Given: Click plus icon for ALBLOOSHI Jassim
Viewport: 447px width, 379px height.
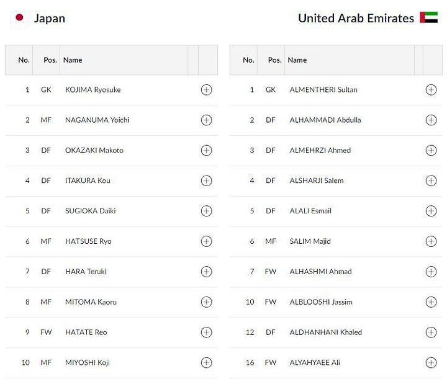Looking at the screenshot, I should click(x=431, y=302).
